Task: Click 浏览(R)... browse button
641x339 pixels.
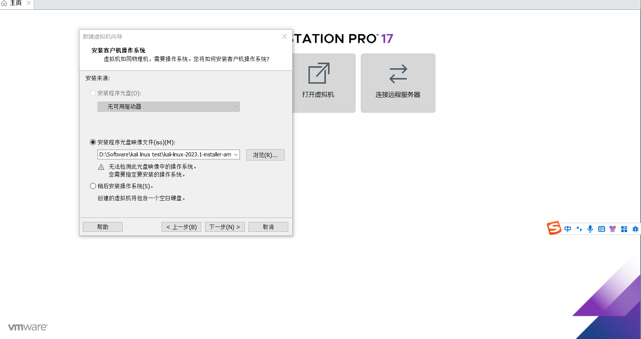Action: pyautogui.click(x=265, y=155)
